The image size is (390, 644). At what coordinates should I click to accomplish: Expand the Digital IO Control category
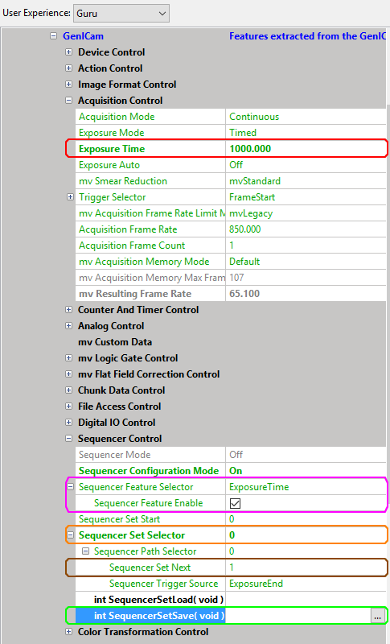click(69, 422)
